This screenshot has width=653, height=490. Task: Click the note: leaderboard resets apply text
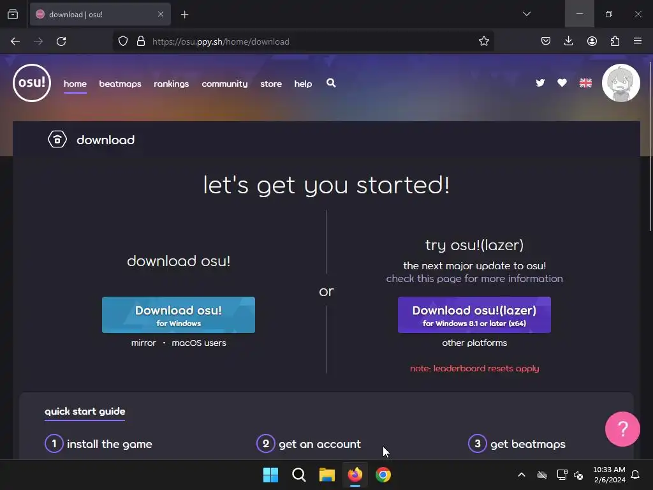coord(474,368)
